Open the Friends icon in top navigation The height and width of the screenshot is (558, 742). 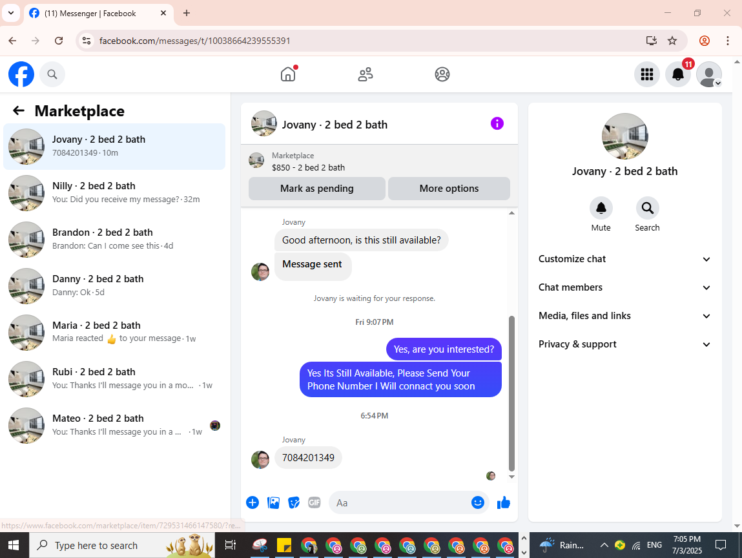366,74
